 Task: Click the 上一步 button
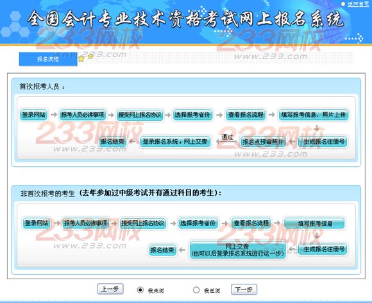pos(110,289)
